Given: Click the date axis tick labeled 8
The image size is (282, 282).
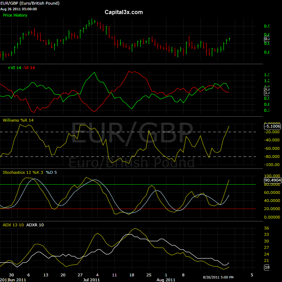Looking at the screenshot, I should pyautogui.click(x=183, y=275).
